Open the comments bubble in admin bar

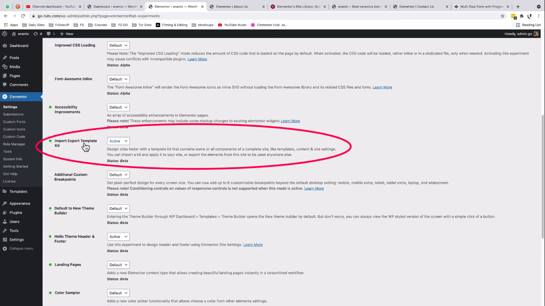pyautogui.click(x=51, y=34)
